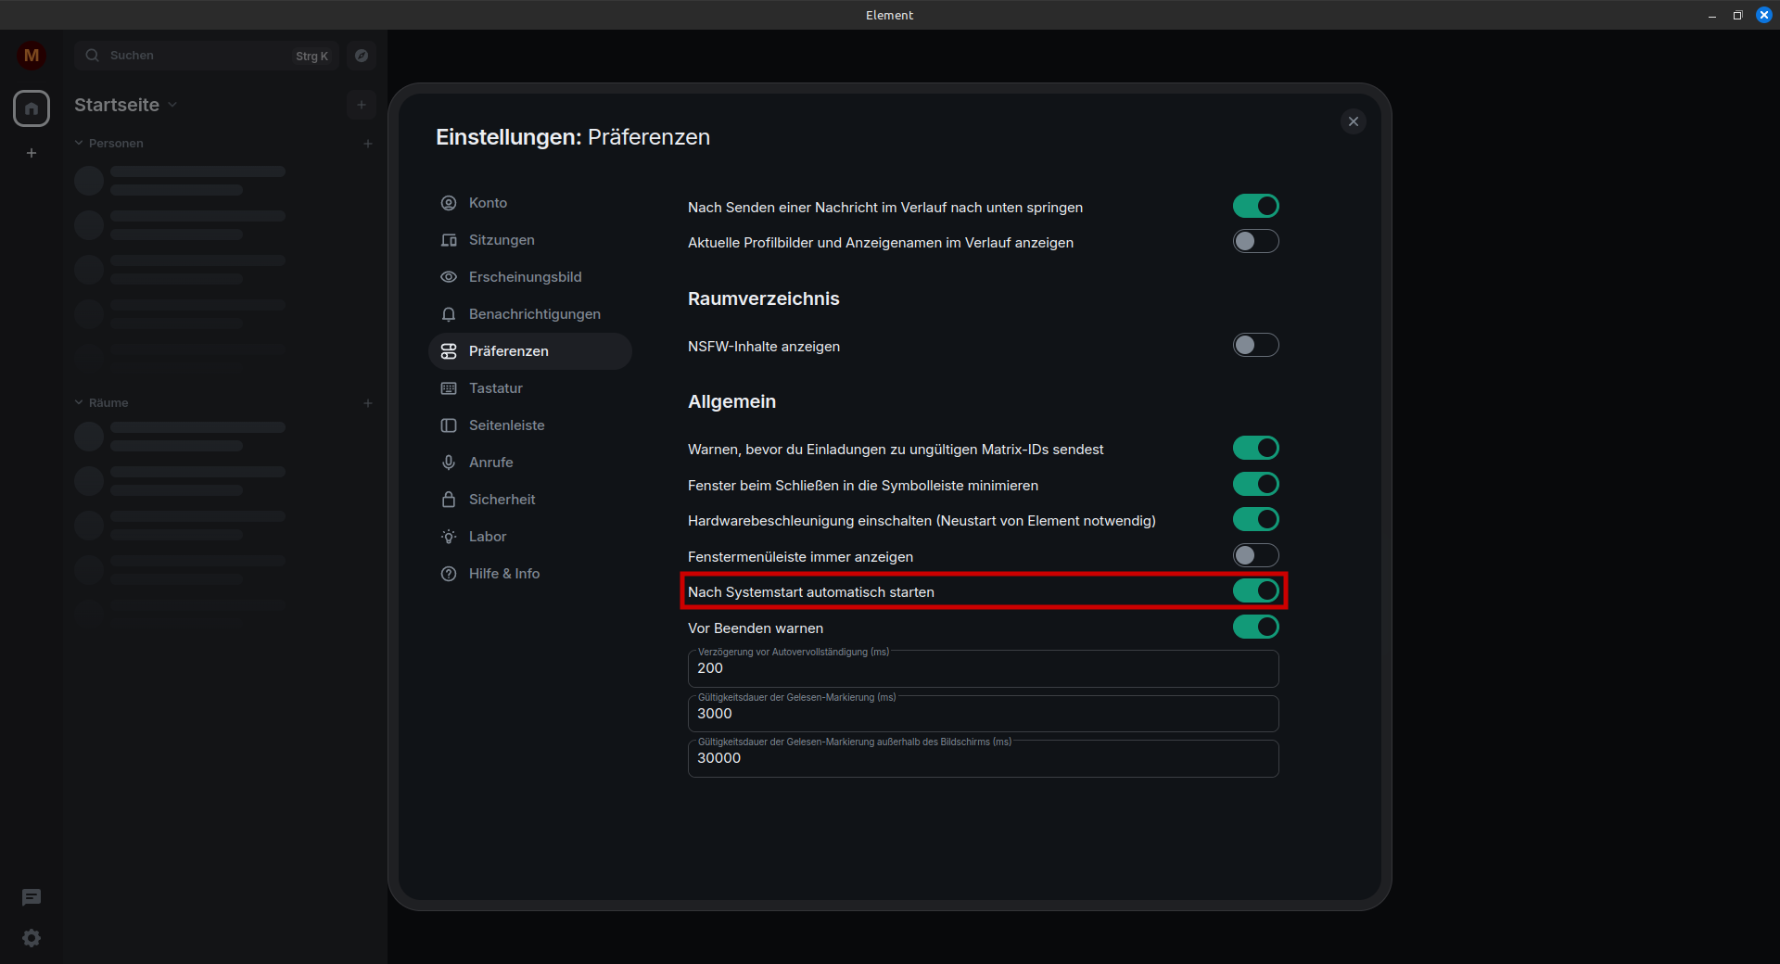Turn off Vor Beenden warnen
This screenshot has width=1780, height=964.
(x=1255, y=628)
